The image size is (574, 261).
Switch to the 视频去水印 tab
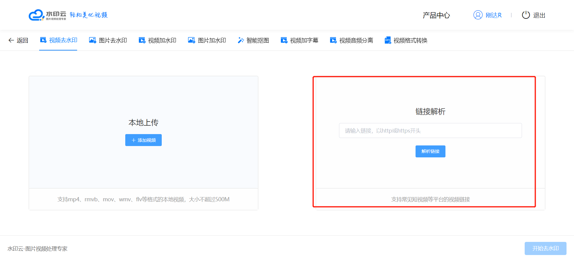tap(58, 40)
